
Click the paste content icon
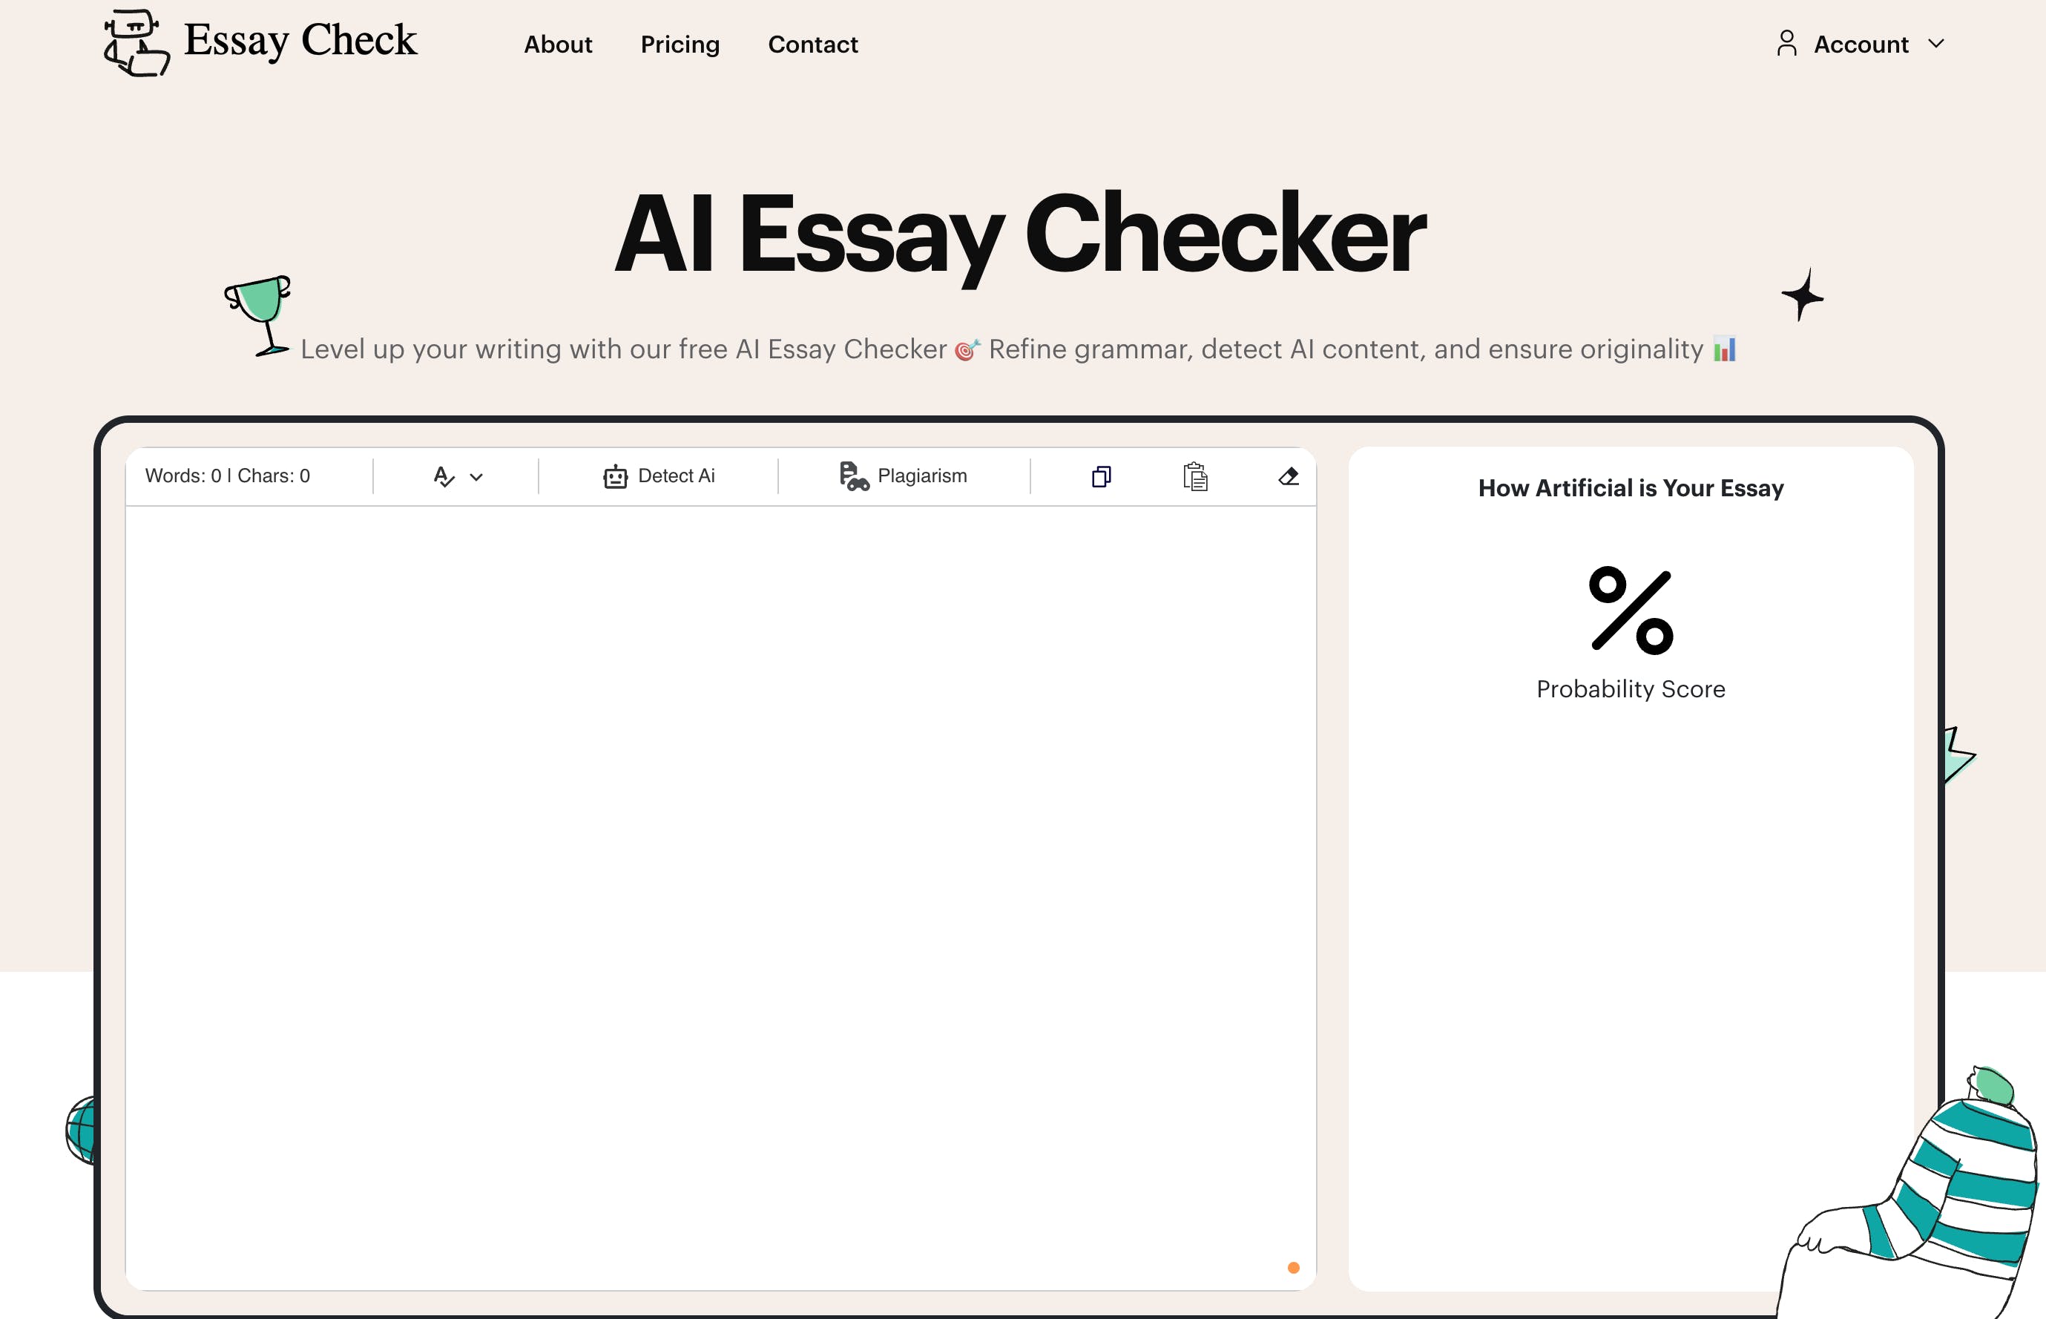(x=1194, y=475)
